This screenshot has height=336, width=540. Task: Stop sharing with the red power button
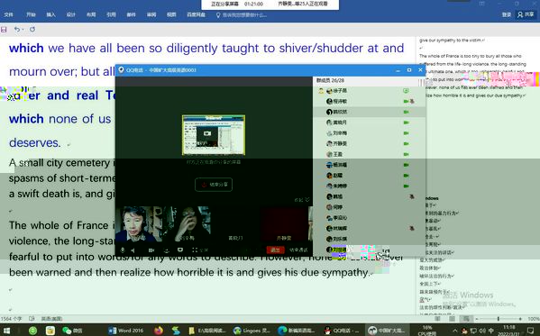214,185
